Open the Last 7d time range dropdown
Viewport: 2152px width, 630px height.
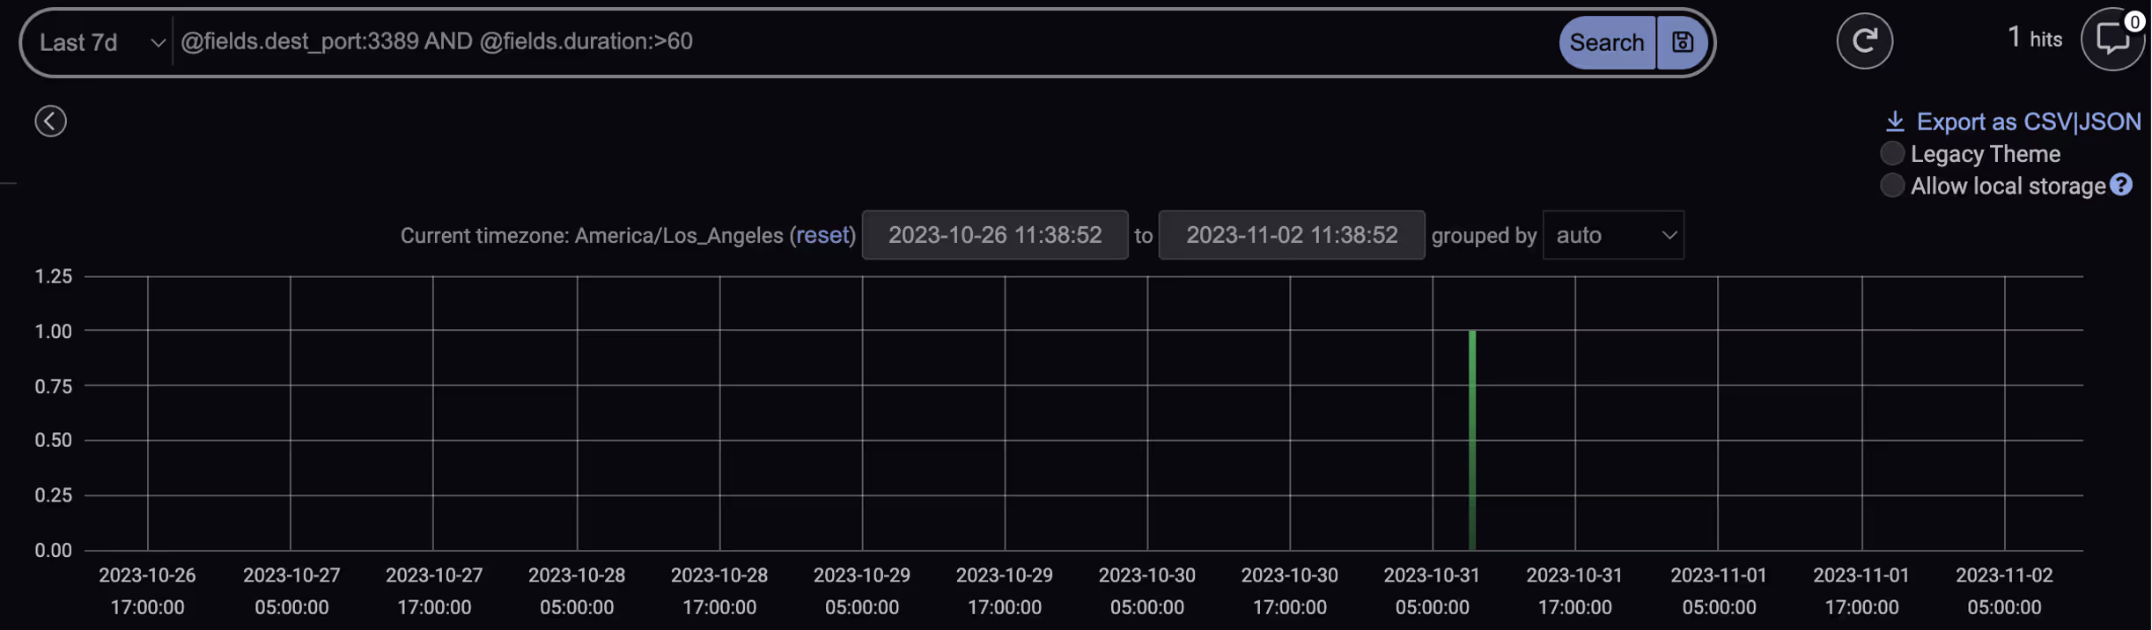tap(101, 42)
